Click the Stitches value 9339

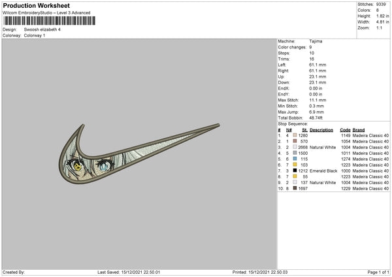pyautogui.click(x=381, y=5)
